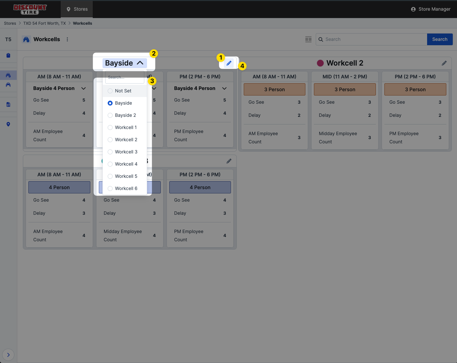This screenshot has width=457, height=363.
Task: Select the 'Not Set' radio option
Action: (x=110, y=91)
